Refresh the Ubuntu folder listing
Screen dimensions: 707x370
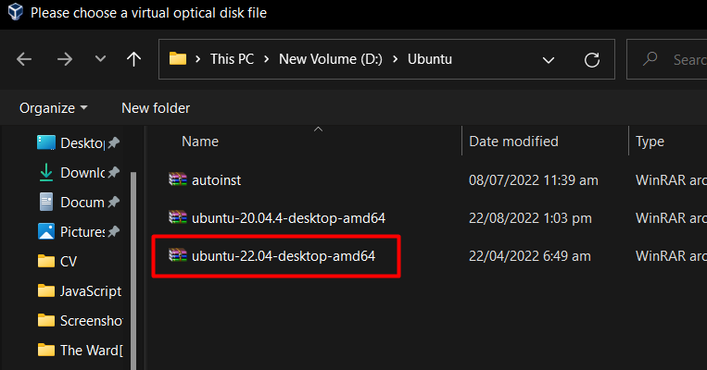coord(591,59)
